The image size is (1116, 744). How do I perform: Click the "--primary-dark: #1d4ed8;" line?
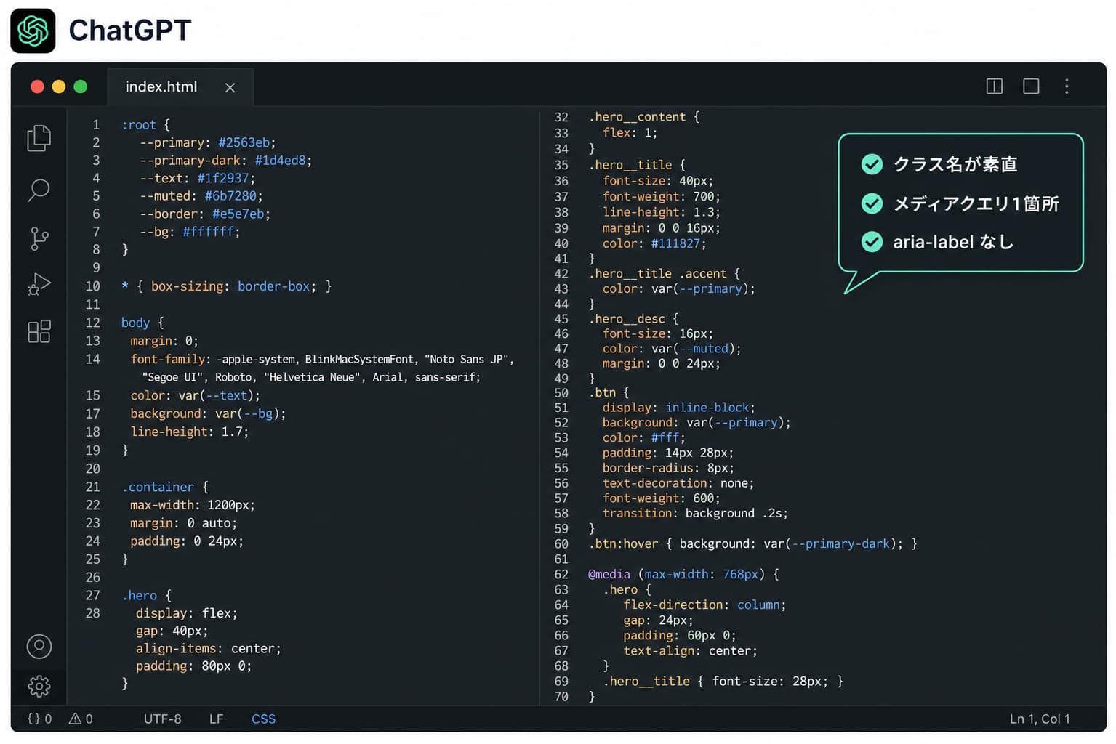click(225, 161)
